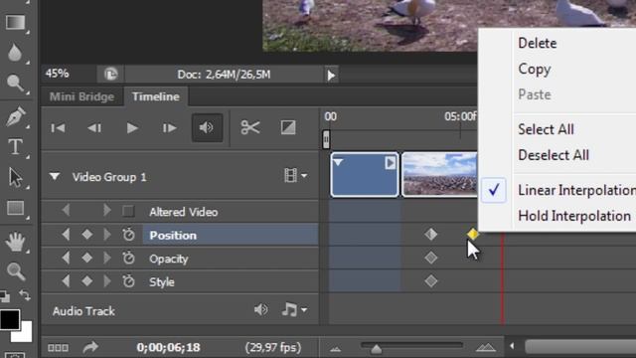
Task: Reset default foreground and background colors
Action: click(4, 296)
